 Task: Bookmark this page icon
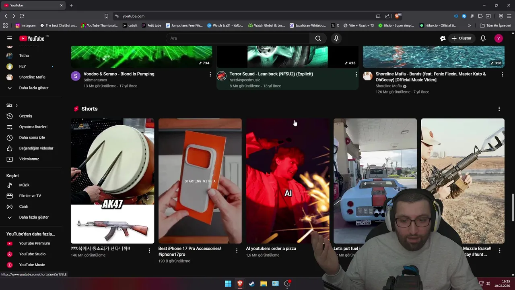coord(106,16)
